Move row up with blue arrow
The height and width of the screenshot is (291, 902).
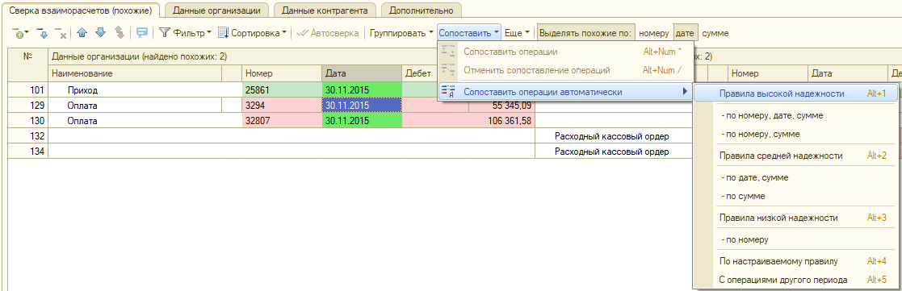point(82,33)
